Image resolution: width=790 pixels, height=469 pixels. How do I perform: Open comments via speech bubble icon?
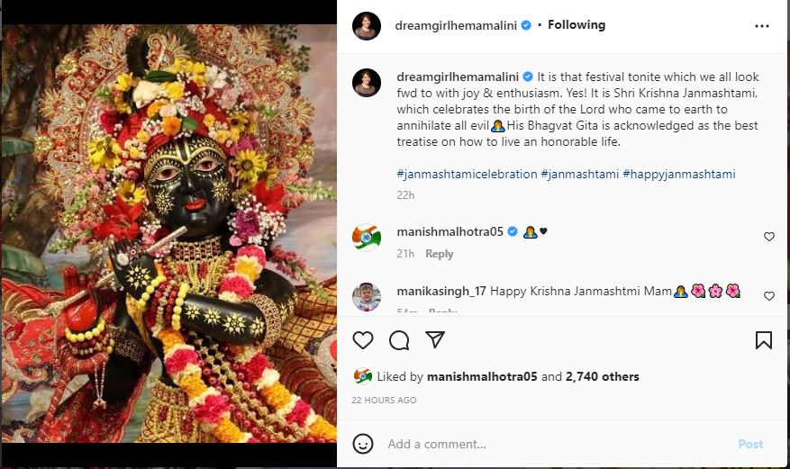click(399, 340)
